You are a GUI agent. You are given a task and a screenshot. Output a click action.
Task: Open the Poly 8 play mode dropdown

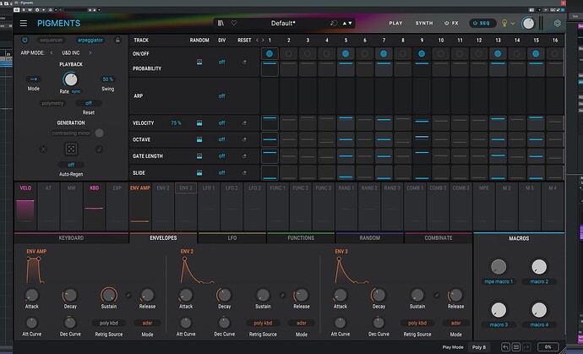click(479, 347)
